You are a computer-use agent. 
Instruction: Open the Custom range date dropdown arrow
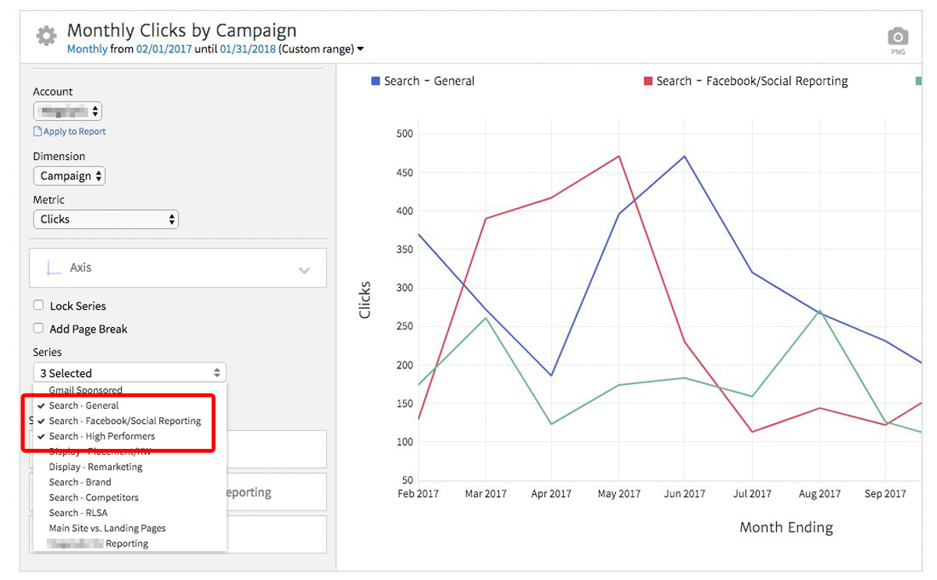[360, 49]
